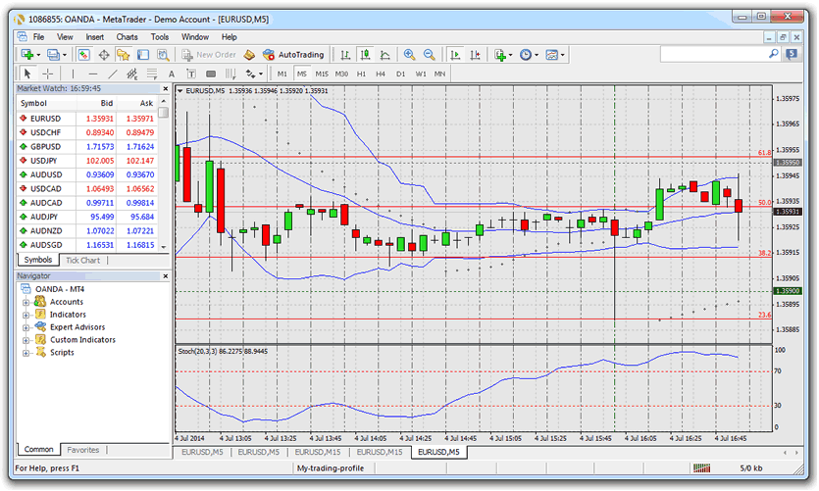The image size is (819, 491).
Task: Switch to H4 timeframe
Action: tap(381, 74)
